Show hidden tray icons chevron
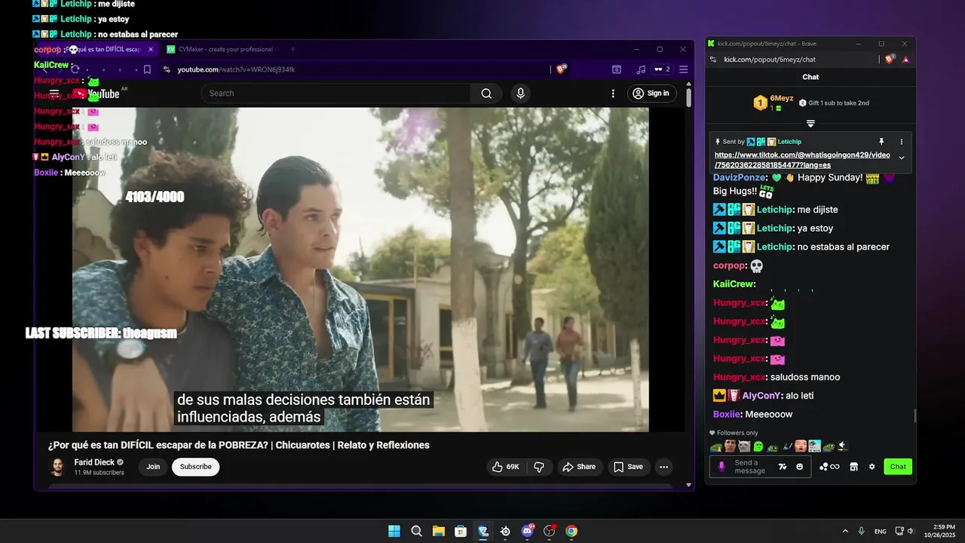The image size is (965, 543). click(845, 531)
